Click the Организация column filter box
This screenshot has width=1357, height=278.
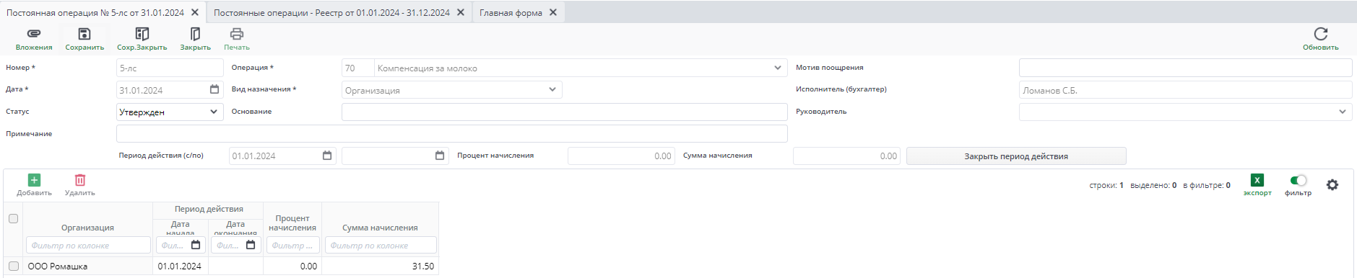point(88,245)
